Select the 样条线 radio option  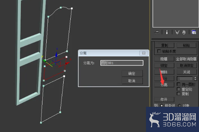pyautogui.click(x=162, y=105)
